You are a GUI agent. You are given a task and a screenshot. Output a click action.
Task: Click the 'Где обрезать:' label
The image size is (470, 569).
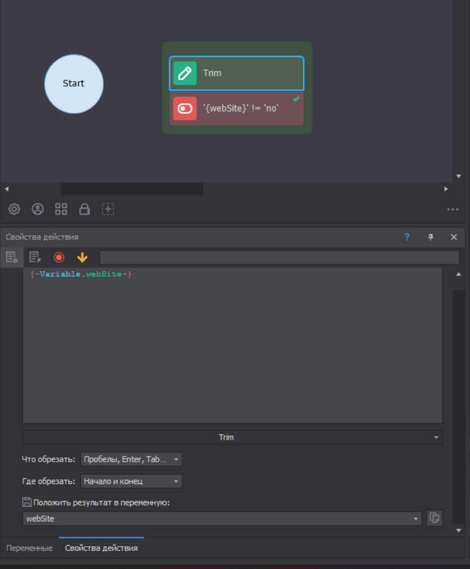pos(49,482)
